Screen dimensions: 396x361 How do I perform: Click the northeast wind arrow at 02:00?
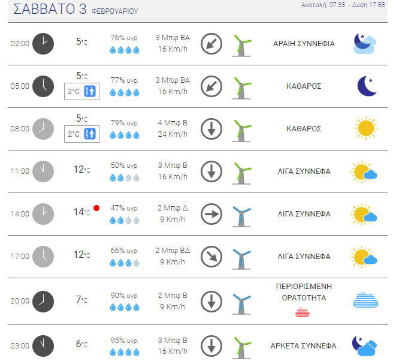coord(211,44)
